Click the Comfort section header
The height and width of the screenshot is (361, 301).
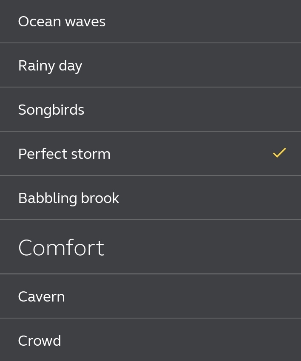(x=61, y=248)
